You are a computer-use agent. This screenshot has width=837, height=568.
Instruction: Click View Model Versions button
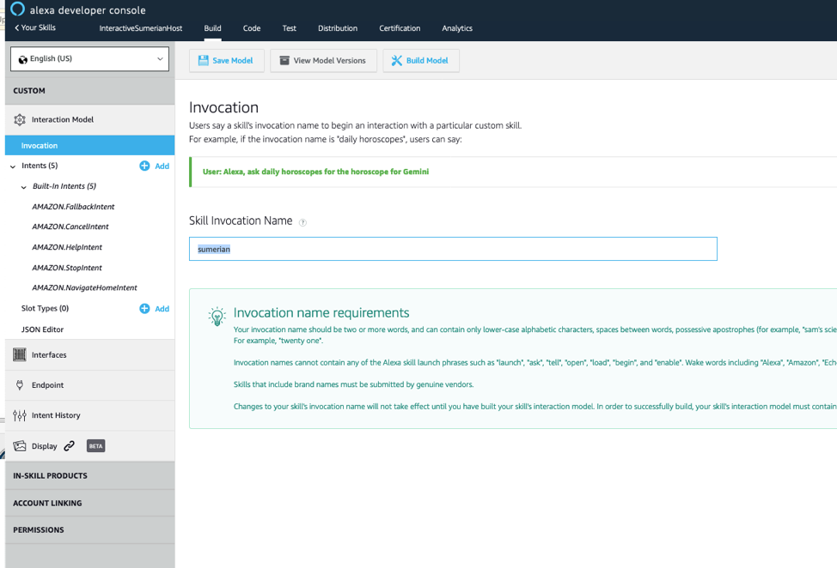pyautogui.click(x=323, y=61)
